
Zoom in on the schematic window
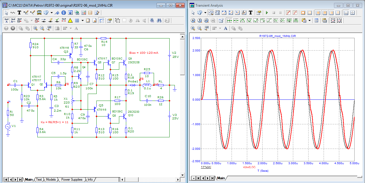click(x=35, y=28)
